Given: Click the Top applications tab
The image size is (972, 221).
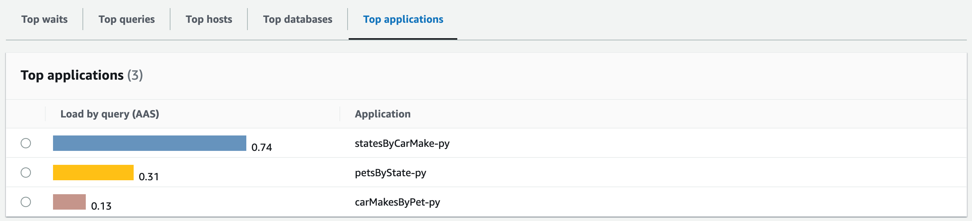Looking at the screenshot, I should click(403, 19).
